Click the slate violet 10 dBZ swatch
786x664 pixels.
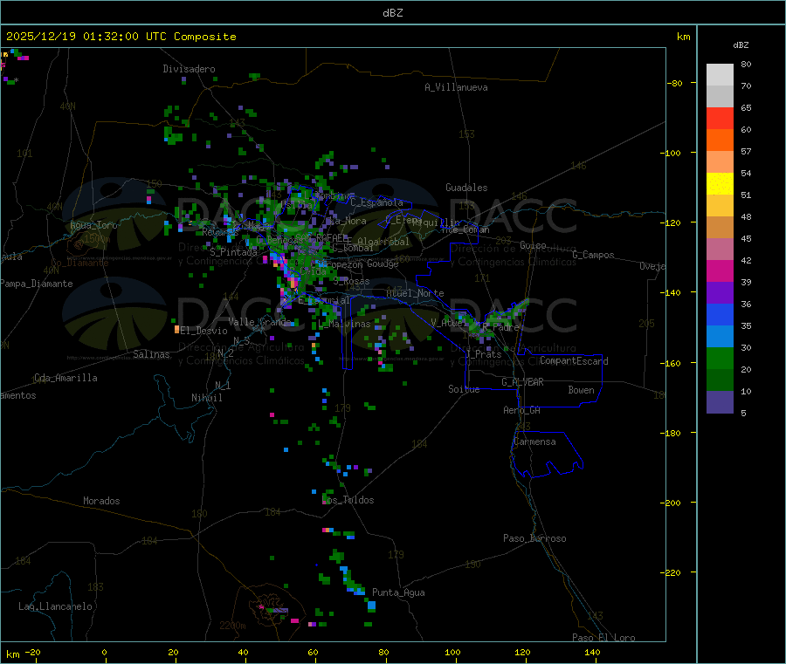[720, 401]
